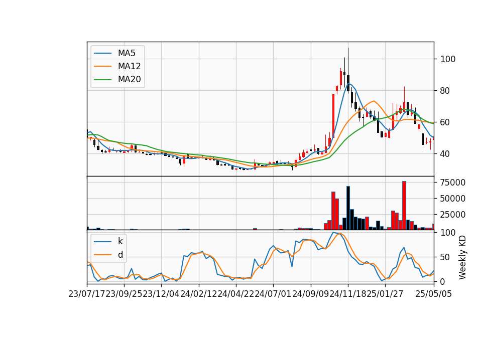Click the tallest black volume bar
The height and width of the screenshot is (346, 482).
(348, 208)
